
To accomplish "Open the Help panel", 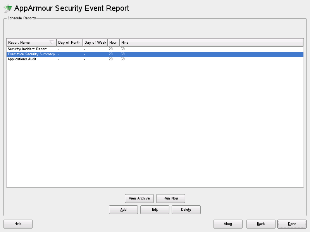I will [x=18, y=224].
